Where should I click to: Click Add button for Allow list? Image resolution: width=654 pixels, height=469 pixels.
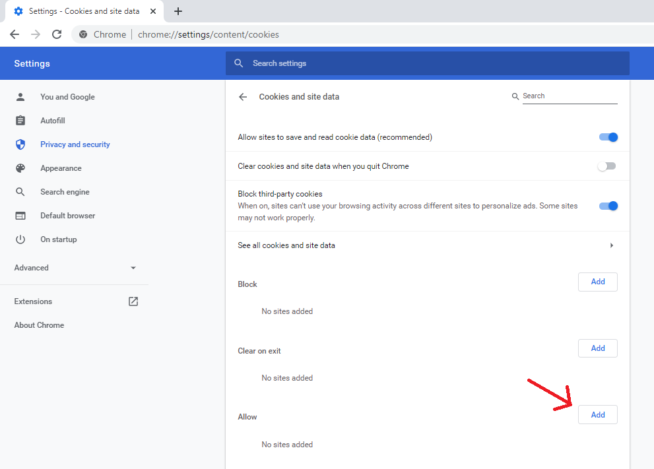coord(597,415)
